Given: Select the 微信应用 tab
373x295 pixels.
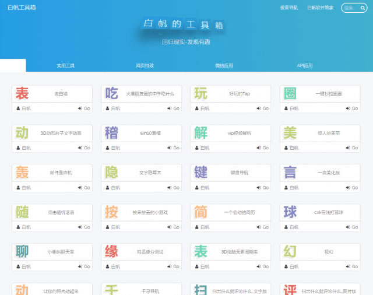Looking at the screenshot, I should point(224,66).
